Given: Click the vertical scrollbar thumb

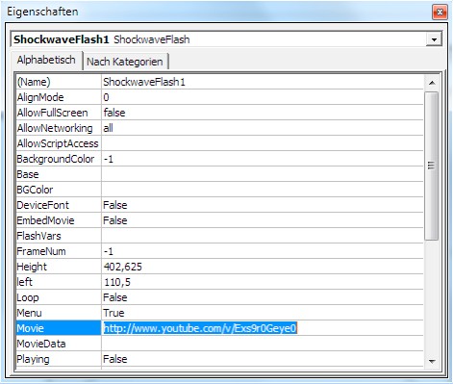Looking at the screenshot, I should [x=432, y=166].
